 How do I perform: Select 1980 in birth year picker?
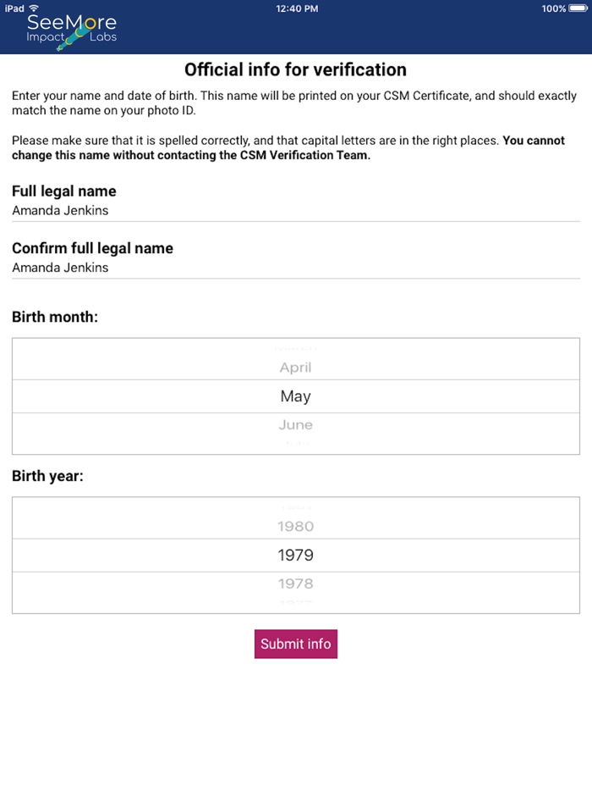coord(295,526)
